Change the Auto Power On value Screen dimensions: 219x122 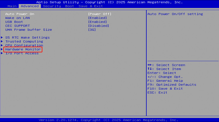(99, 14)
